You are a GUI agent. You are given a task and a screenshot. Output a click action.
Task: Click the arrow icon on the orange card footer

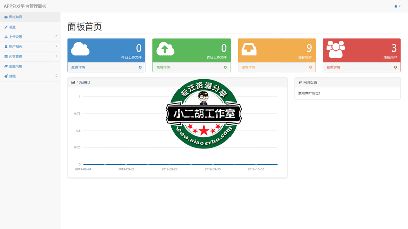[x=310, y=67]
